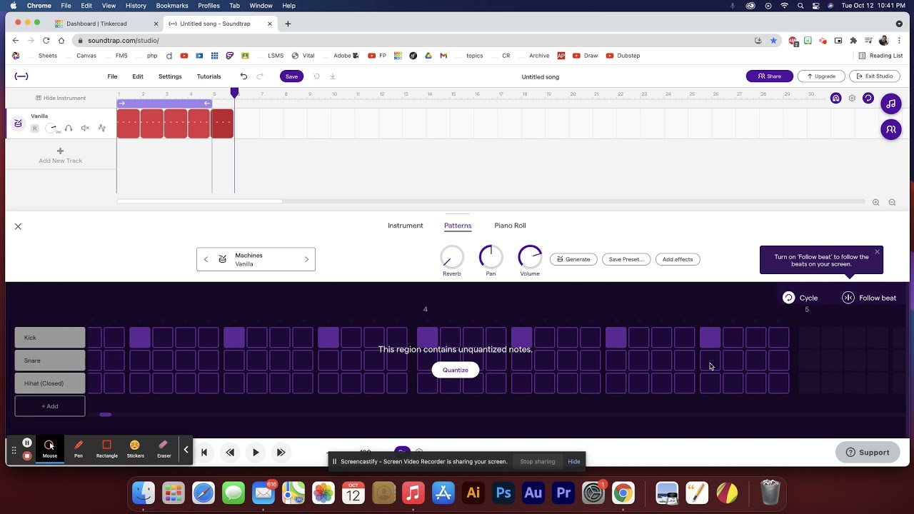The image size is (914, 514).
Task: Toggle Follow beat
Action: click(869, 298)
